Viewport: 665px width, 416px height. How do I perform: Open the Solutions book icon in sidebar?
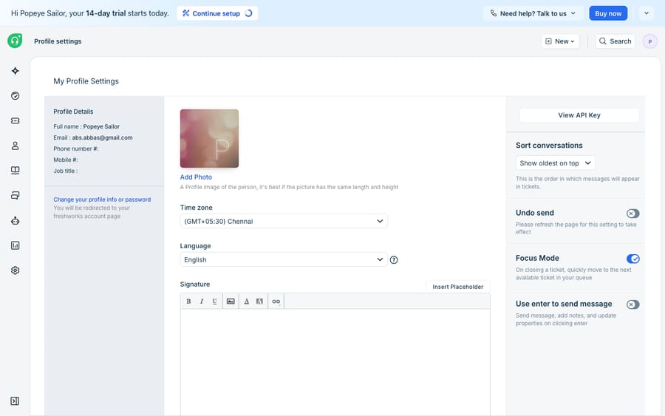[x=16, y=171]
